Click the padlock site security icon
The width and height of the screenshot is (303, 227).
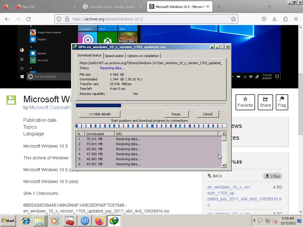tap(67, 19)
